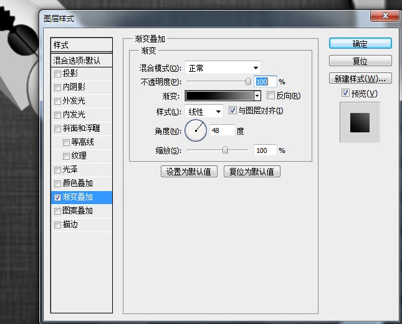Viewport: 402px width, 324px height.
Task: Click the 不透明度 slider handle
Action: click(x=248, y=81)
